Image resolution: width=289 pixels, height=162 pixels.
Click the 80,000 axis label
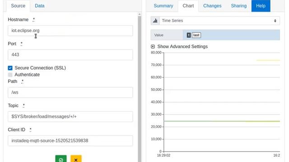point(156,53)
